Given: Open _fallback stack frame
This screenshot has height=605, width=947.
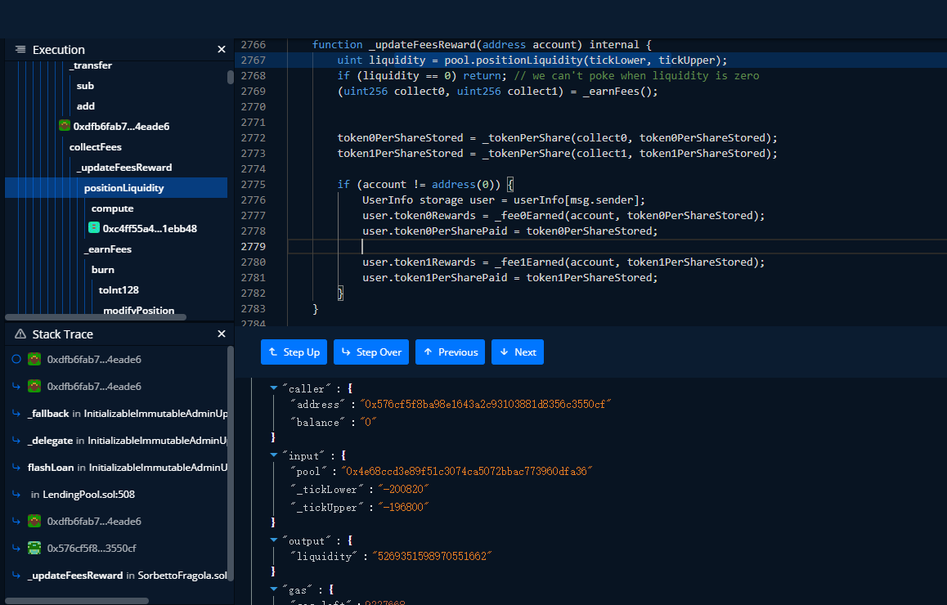Looking at the screenshot, I should (x=128, y=414).
